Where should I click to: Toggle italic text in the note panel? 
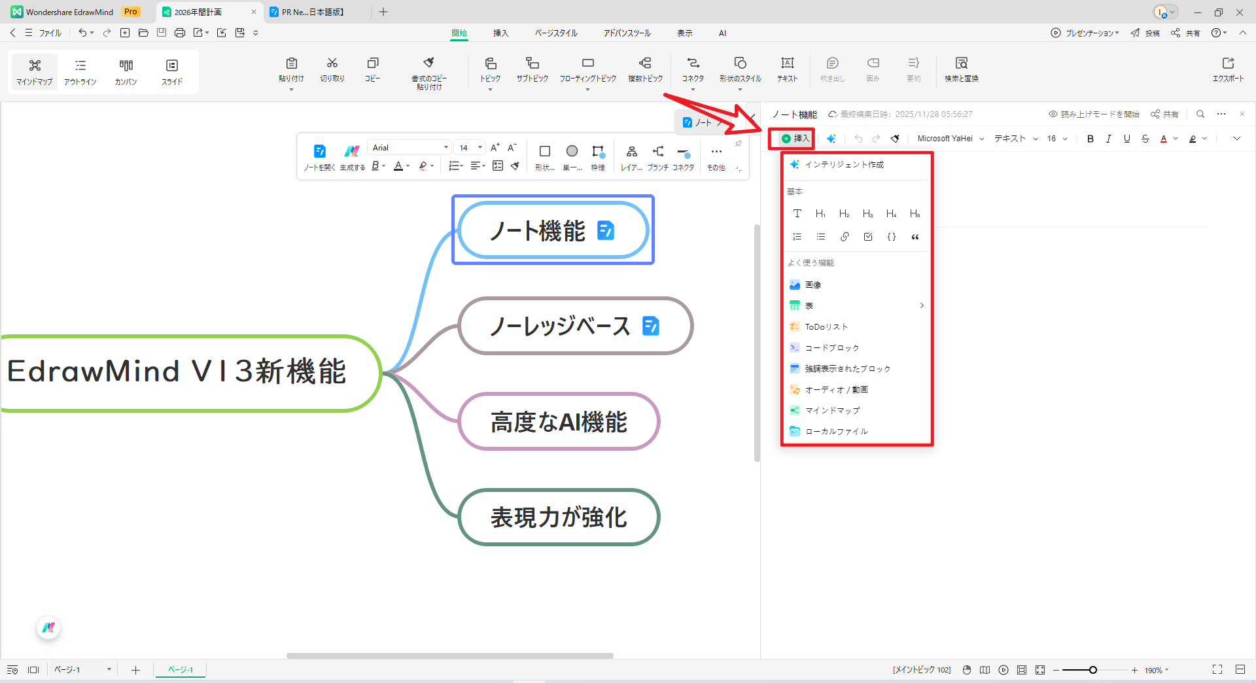click(1108, 138)
